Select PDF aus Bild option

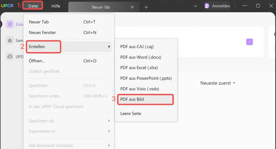[x=132, y=99]
